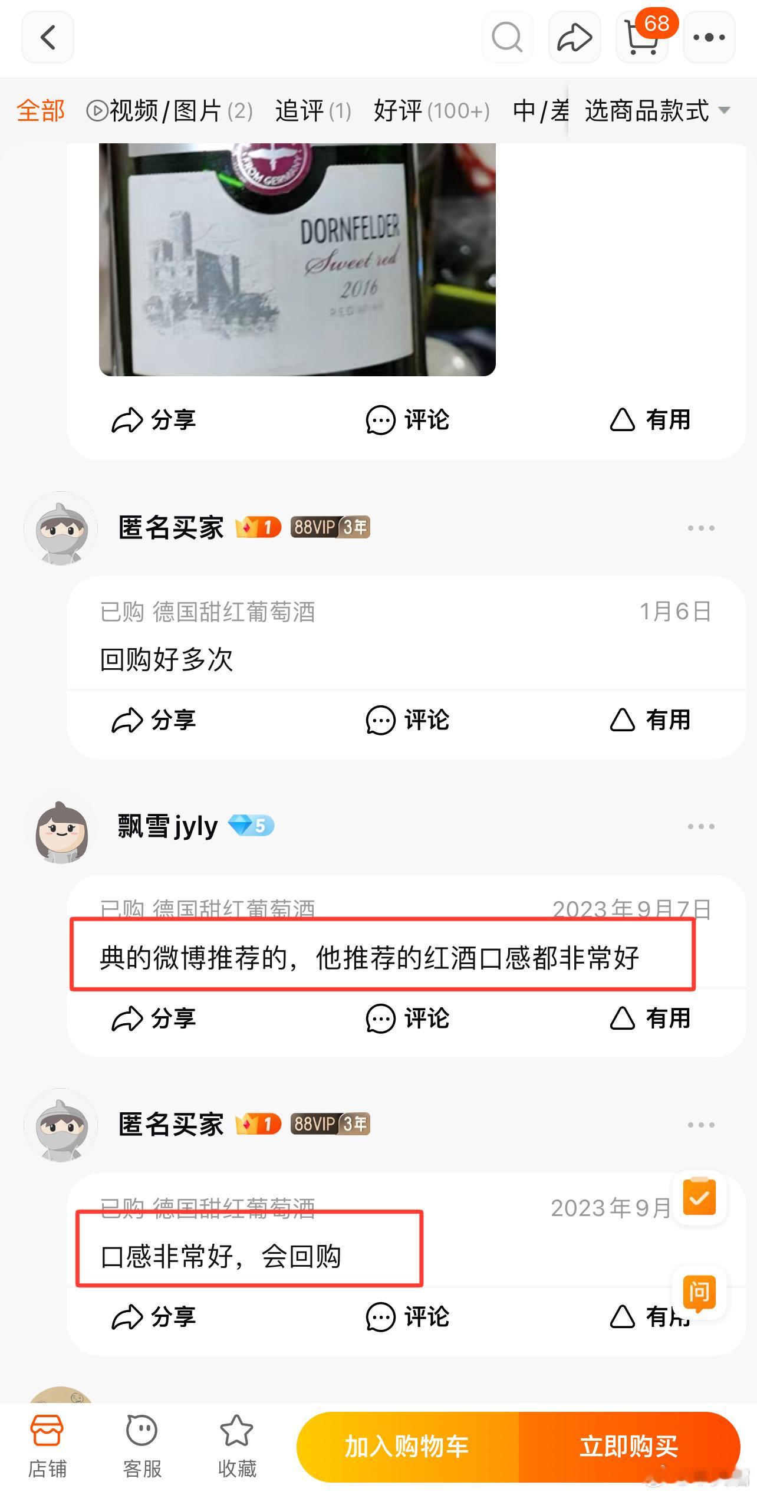Contact 客服 customer service
This screenshot has width=757, height=1495.
click(142, 1447)
